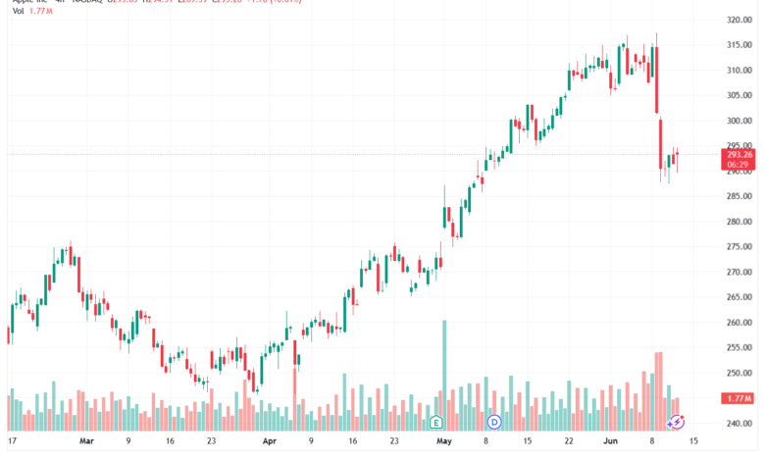Click the 255.00 label on the price scale
The image size is (765, 461).
[x=739, y=348]
